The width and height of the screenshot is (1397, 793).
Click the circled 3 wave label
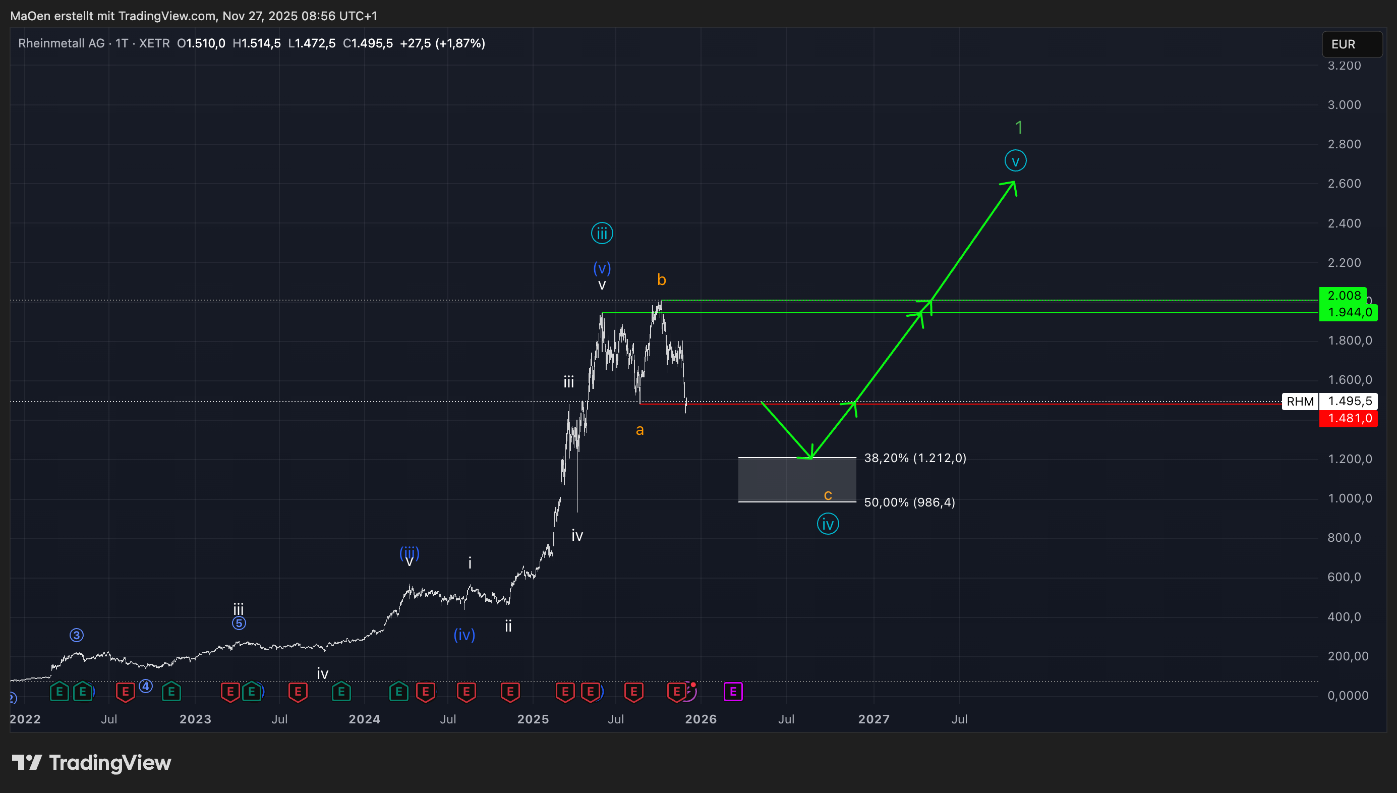(x=76, y=635)
